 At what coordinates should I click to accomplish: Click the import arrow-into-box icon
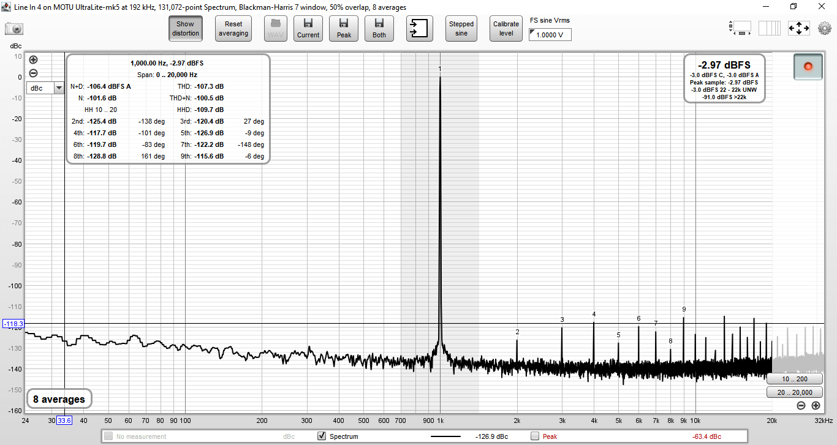click(420, 29)
